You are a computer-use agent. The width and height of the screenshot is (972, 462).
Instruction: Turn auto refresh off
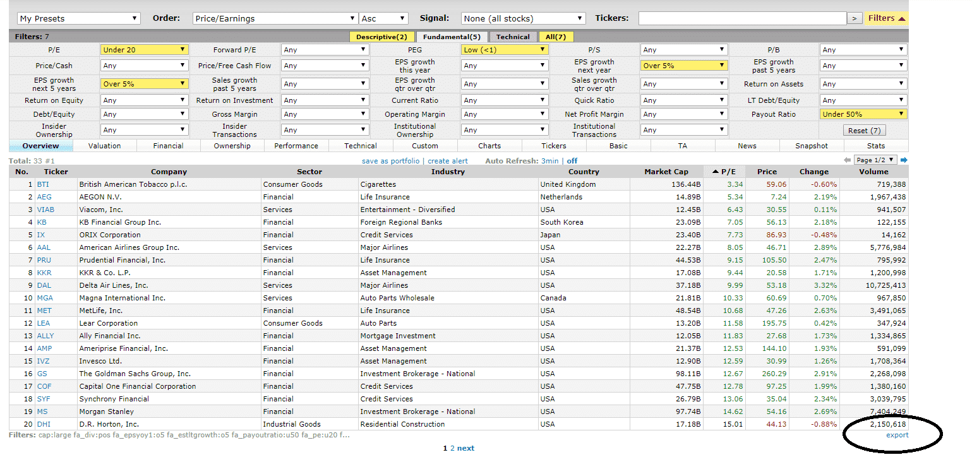pos(572,161)
